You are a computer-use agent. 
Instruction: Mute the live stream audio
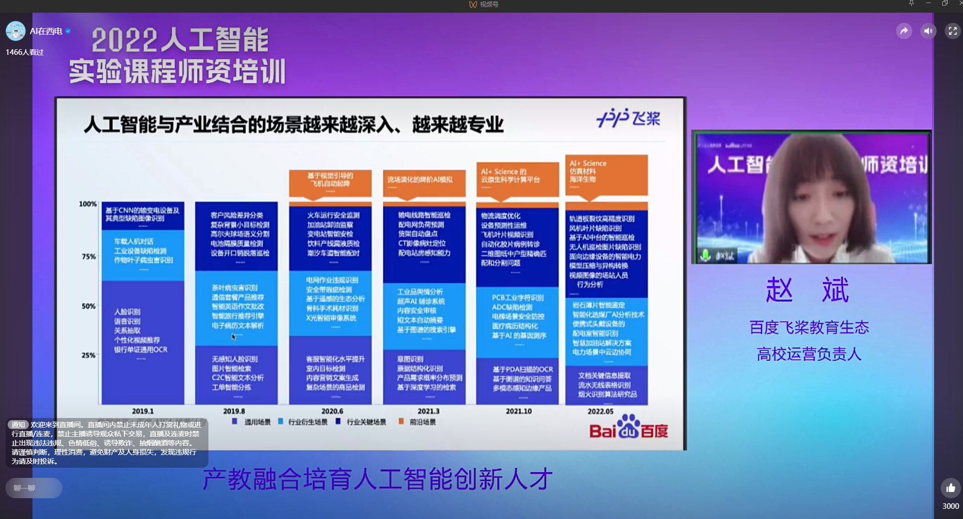(x=928, y=31)
